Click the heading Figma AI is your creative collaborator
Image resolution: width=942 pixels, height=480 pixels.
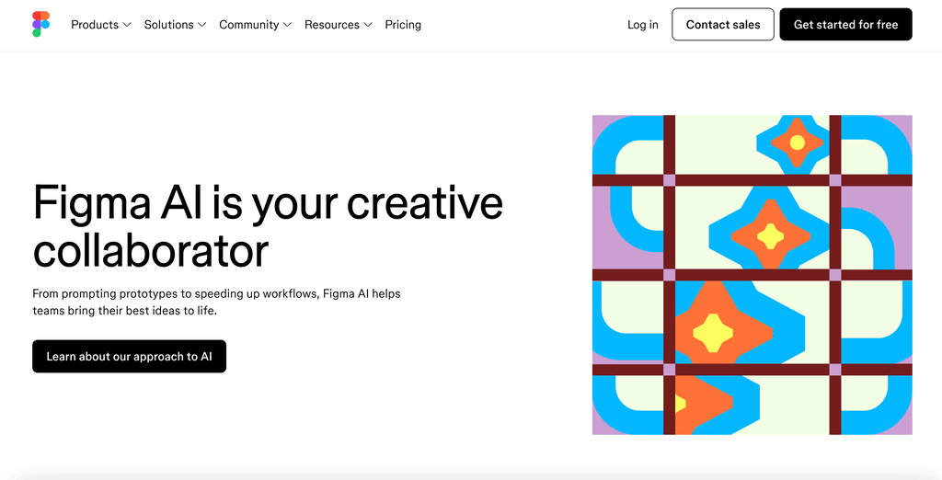coord(268,226)
